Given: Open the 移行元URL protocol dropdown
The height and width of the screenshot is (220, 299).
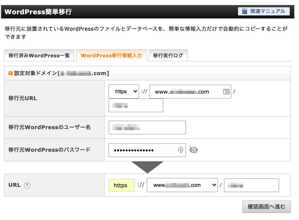Looking at the screenshot, I should (124, 91).
